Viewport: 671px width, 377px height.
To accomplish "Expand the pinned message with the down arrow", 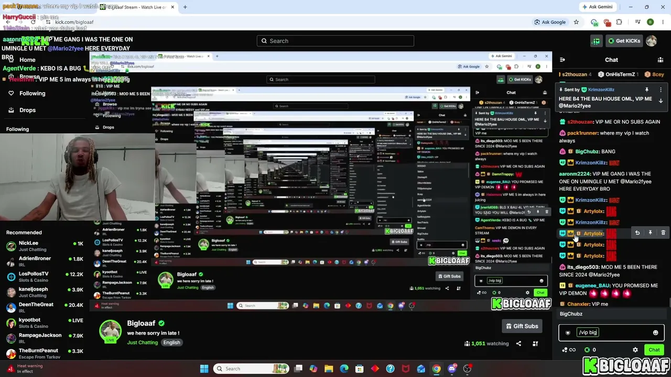I will [661, 101].
